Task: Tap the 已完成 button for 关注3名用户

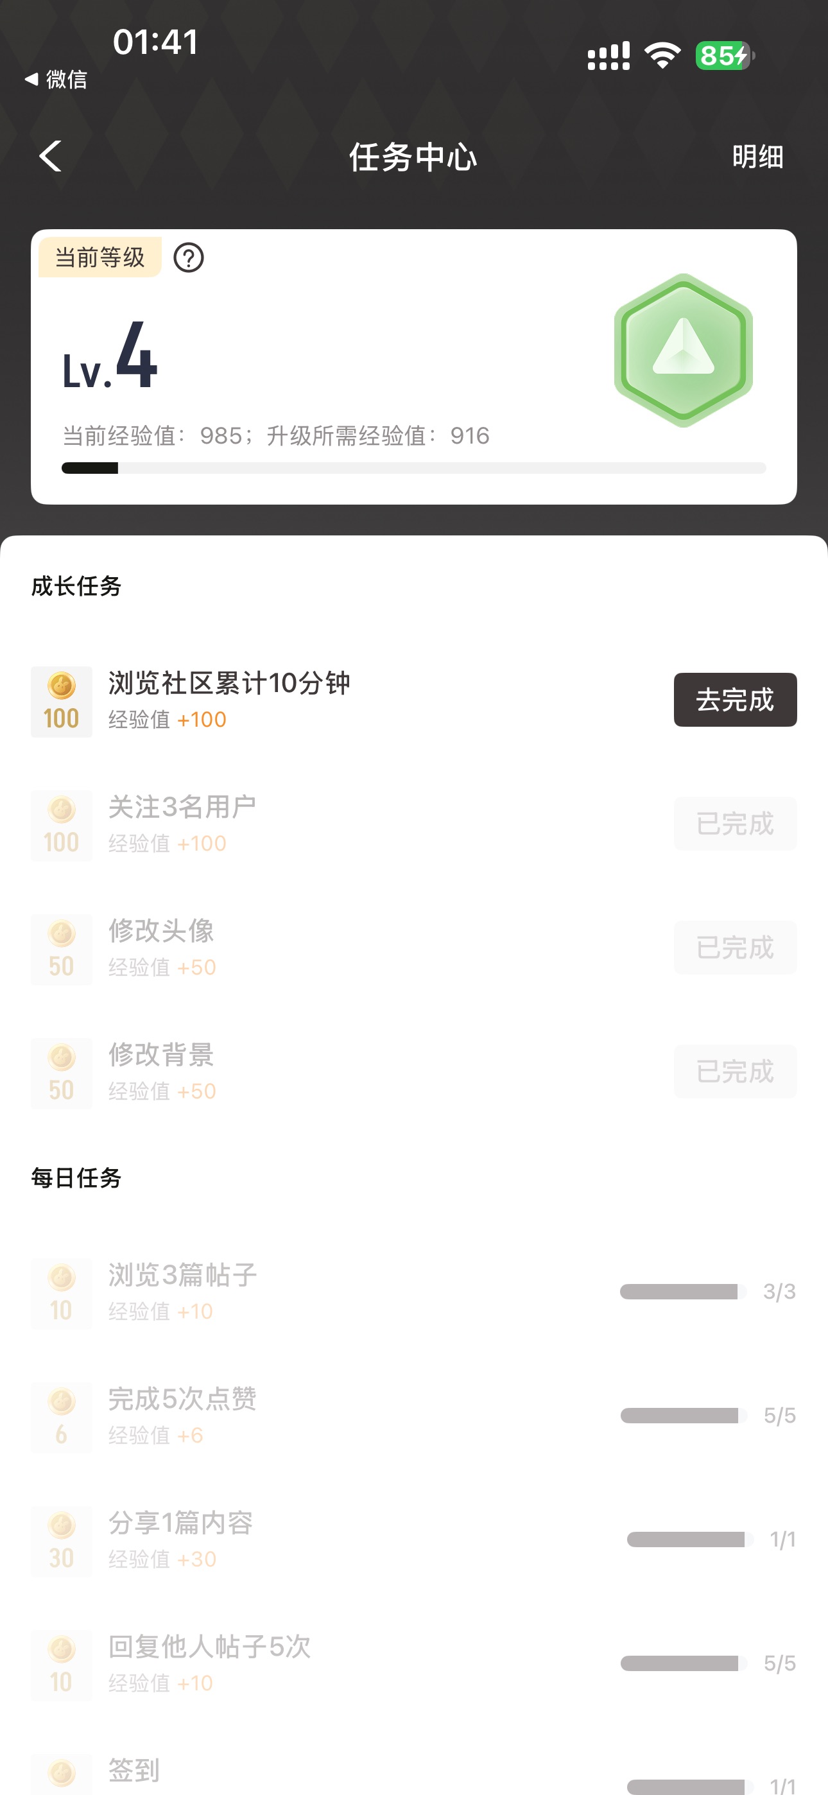Action: pyautogui.click(x=734, y=824)
